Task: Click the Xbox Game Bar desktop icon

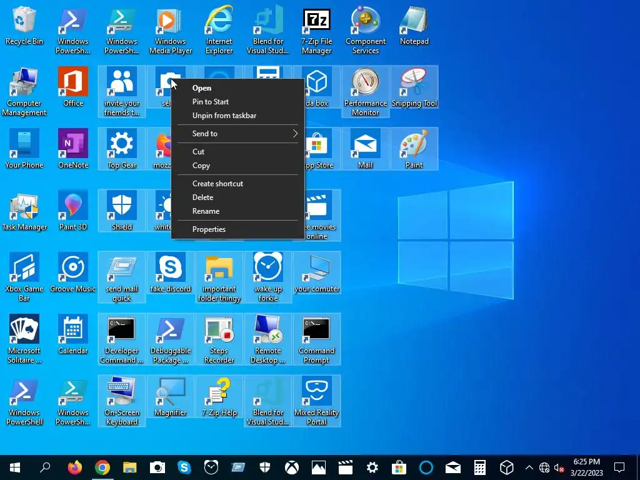Action: coord(24,277)
